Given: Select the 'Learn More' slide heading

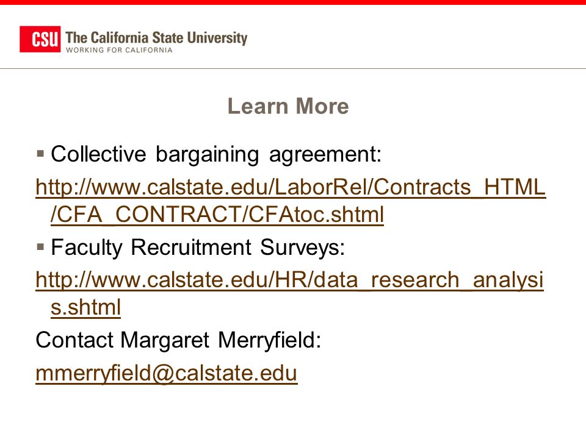Looking at the screenshot, I should [288, 106].
